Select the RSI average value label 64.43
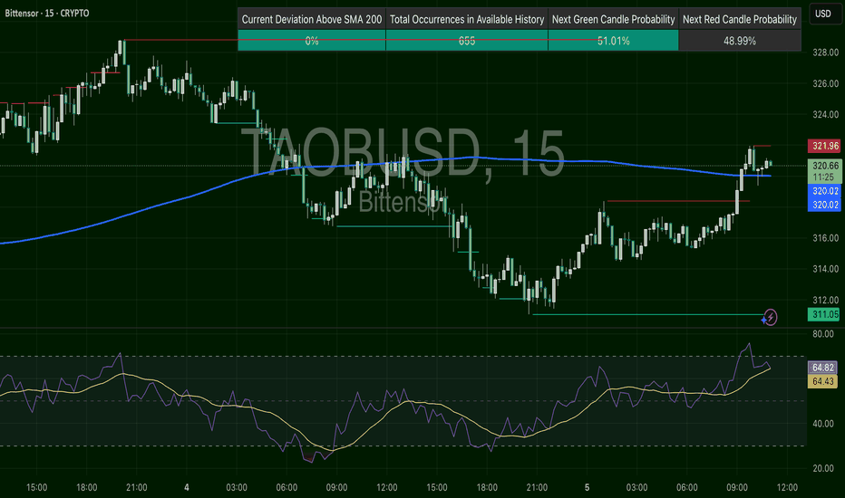Screen dimensions: 845x498 tap(822, 381)
